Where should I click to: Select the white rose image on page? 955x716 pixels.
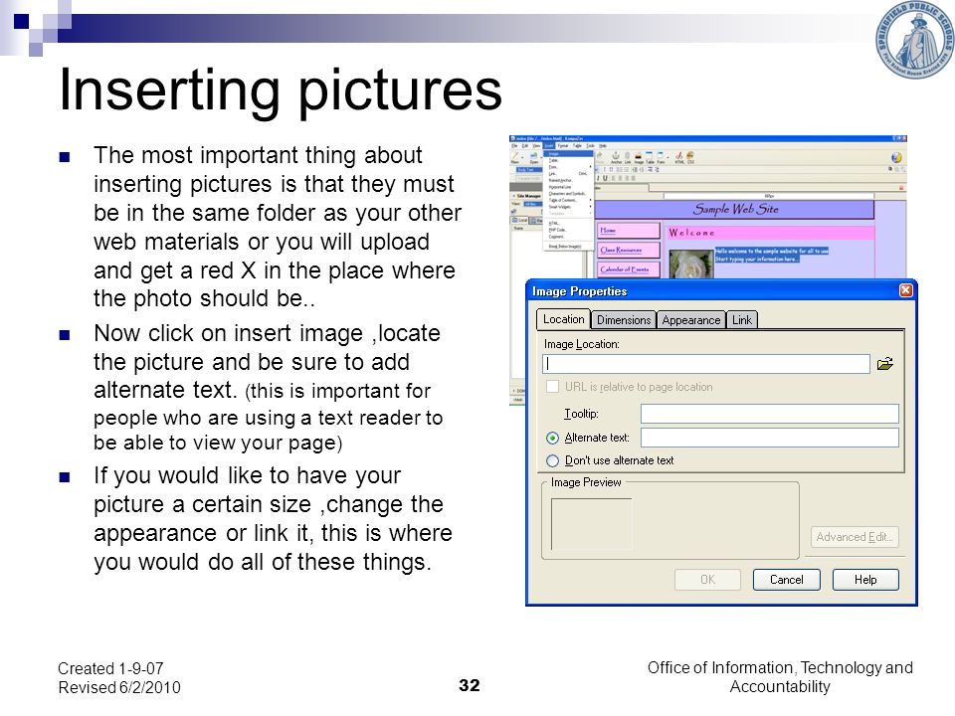click(690, 265)
